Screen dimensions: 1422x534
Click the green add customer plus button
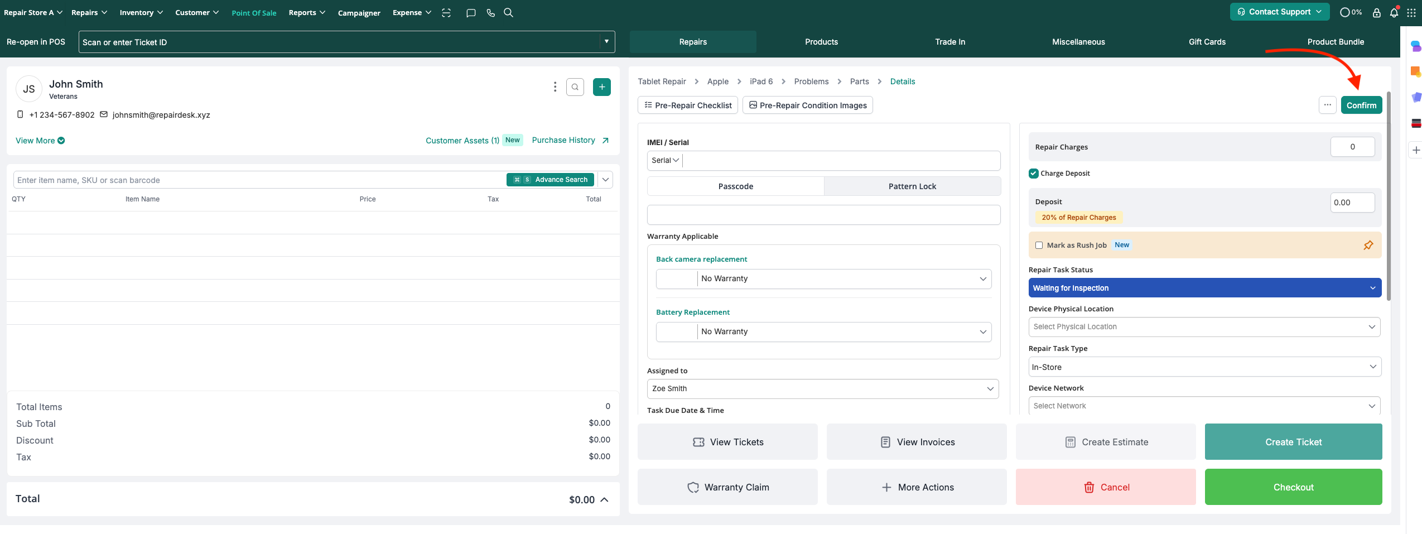pyautogui.click(x=601, y=87)
